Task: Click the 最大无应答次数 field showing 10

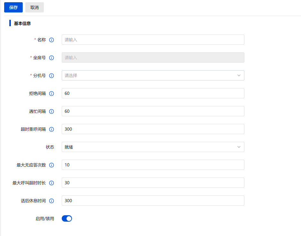Action: 153,165
